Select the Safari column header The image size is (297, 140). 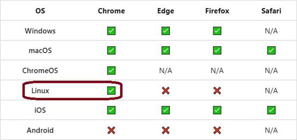click(271, 11)
